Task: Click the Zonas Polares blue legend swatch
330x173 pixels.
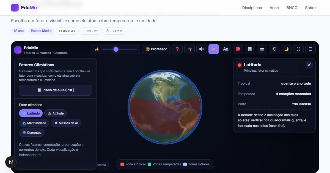Action: pos(185,164)
